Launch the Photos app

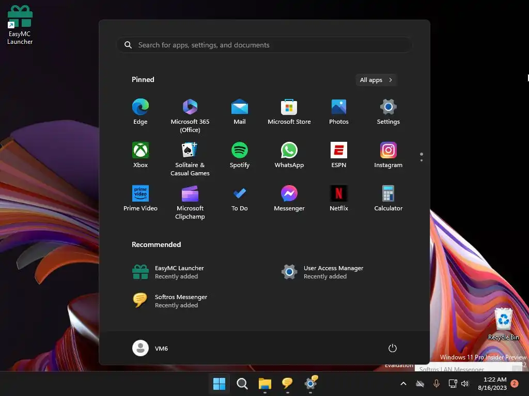point(339,112)
